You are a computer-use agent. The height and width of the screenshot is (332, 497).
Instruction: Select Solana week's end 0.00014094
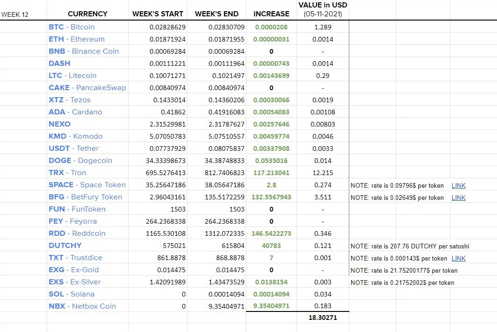point(226,294)
